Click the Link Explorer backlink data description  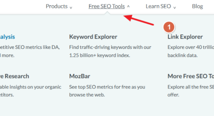(x=191, y=51)
